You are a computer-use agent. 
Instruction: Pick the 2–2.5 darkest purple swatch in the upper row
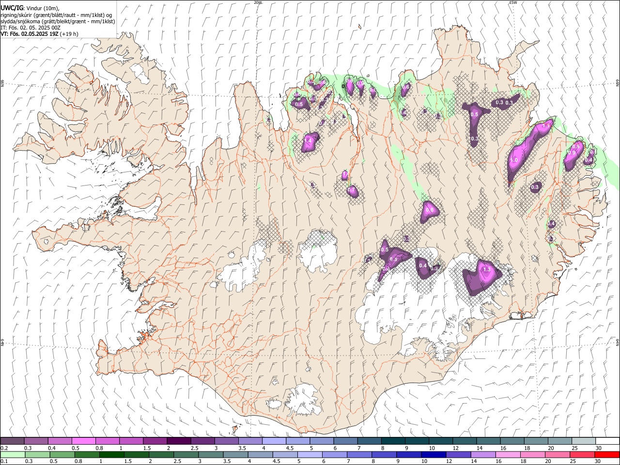(179, 441)
